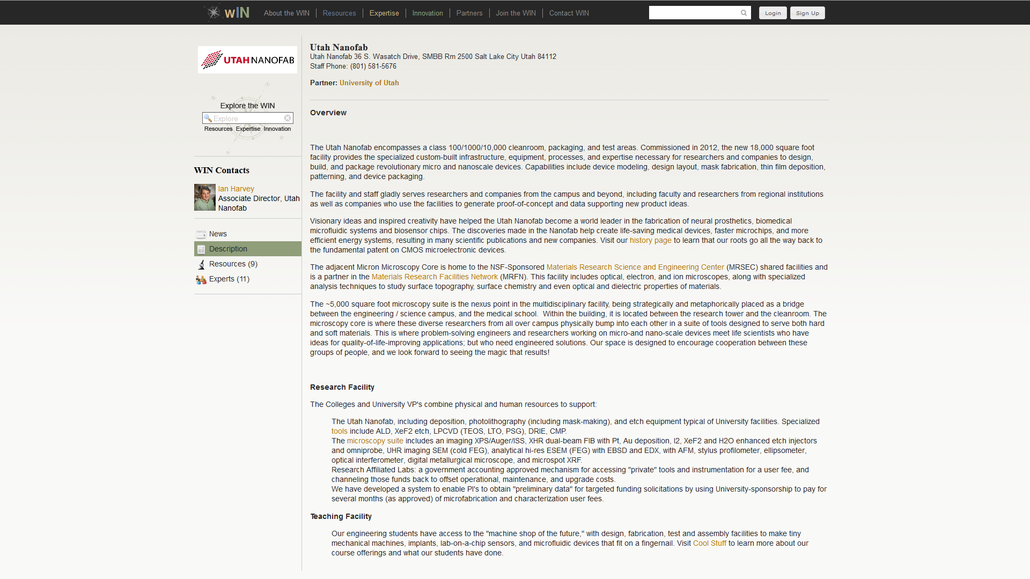Screen dimensions: 1030x579
Task: Focus the Explore the WIN input
Action: (x=247, y=118)
